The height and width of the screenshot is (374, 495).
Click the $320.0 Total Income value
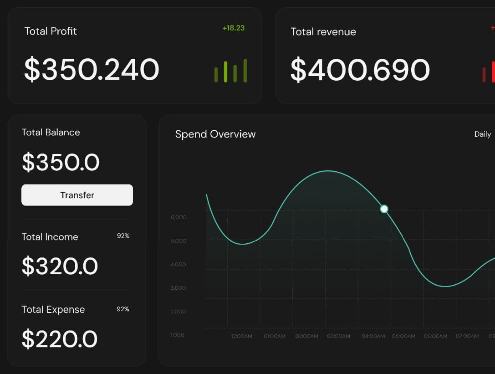(x=60, y=266)
